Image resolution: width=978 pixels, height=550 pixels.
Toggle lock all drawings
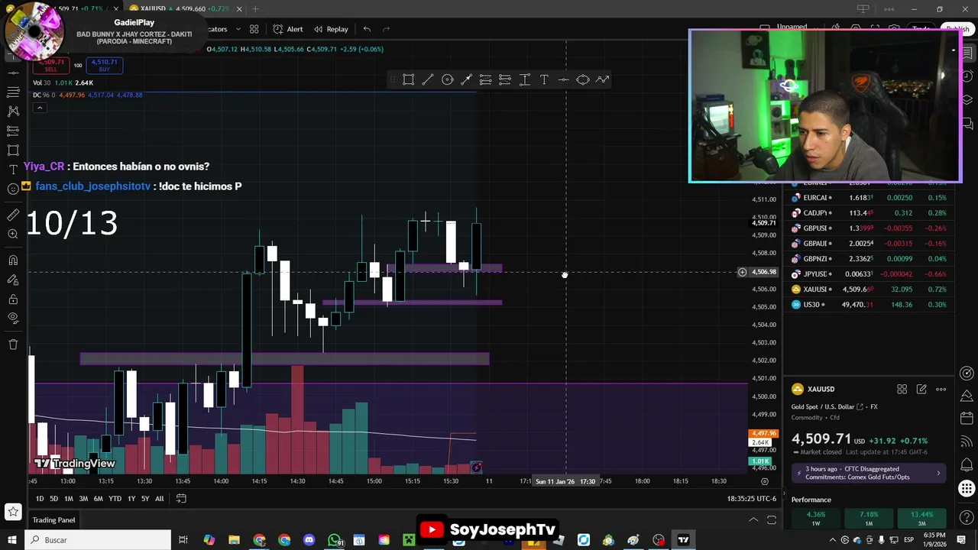click(x=13, y=299)
